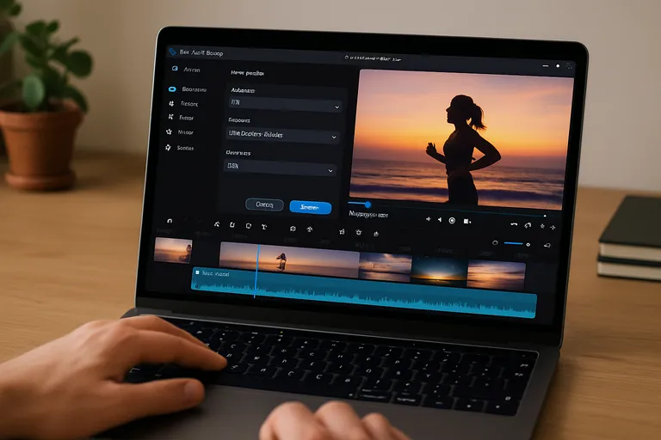661x440 pixels.
Task: Click the camera icon in playback controls
Action: click(x=467, y=221)
